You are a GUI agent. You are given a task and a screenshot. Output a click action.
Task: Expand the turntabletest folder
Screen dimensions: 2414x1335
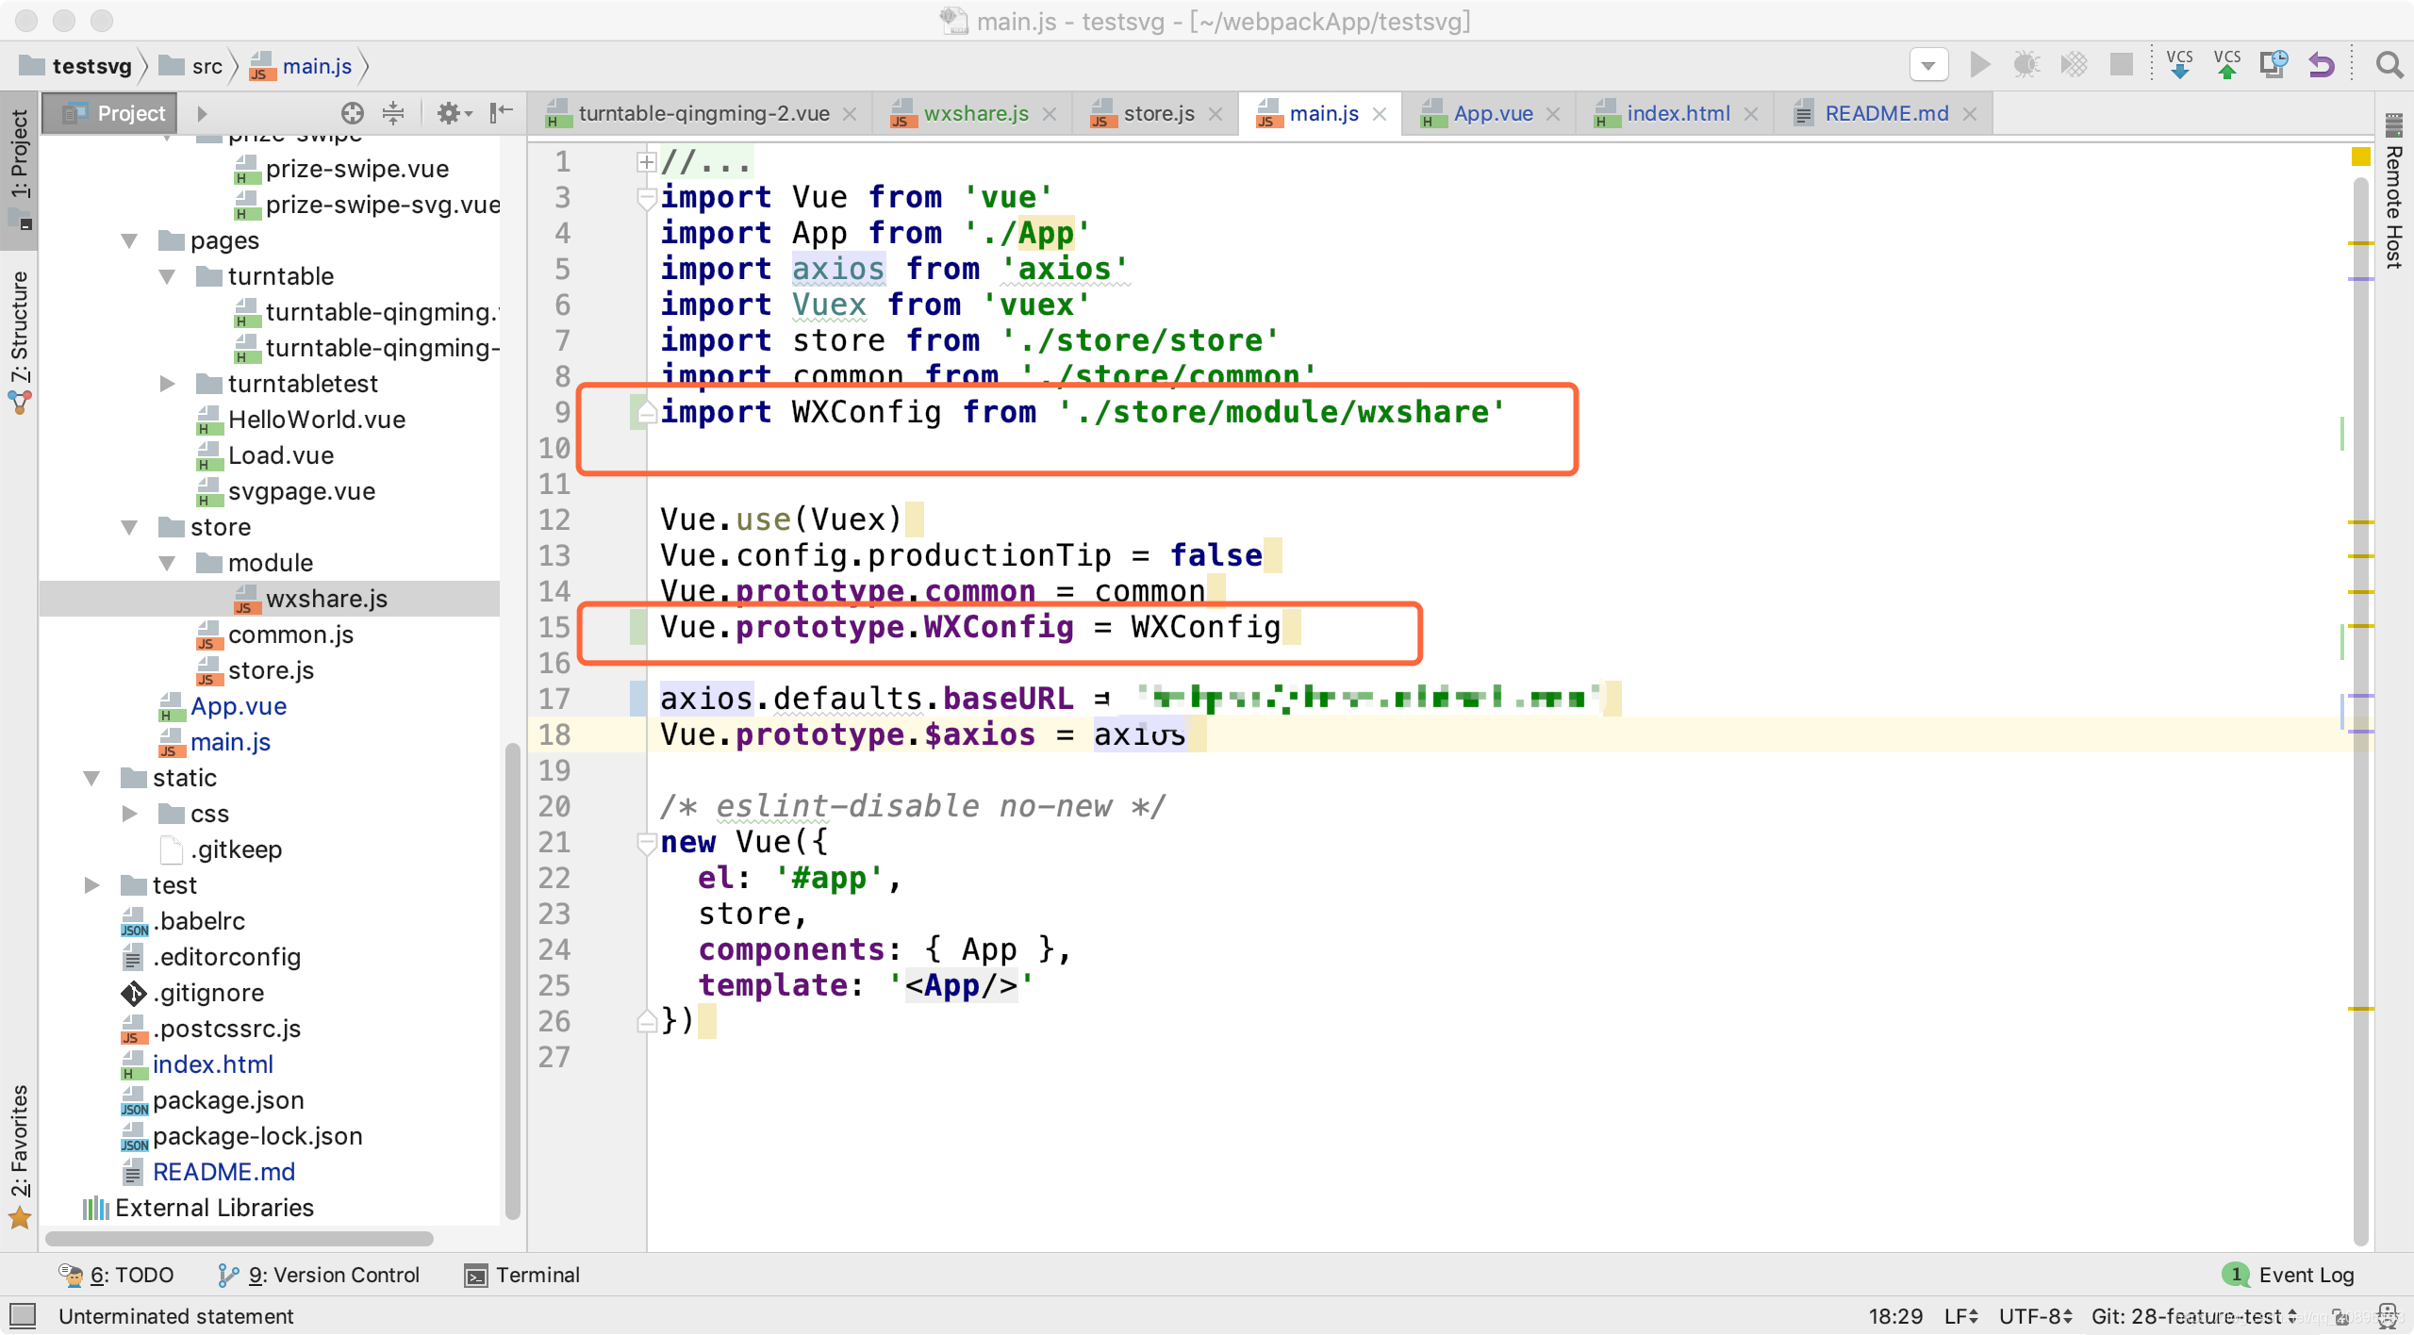click(x=168, y=384)
